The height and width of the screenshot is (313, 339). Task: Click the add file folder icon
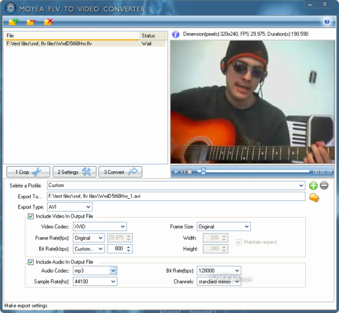pos(14,21)
